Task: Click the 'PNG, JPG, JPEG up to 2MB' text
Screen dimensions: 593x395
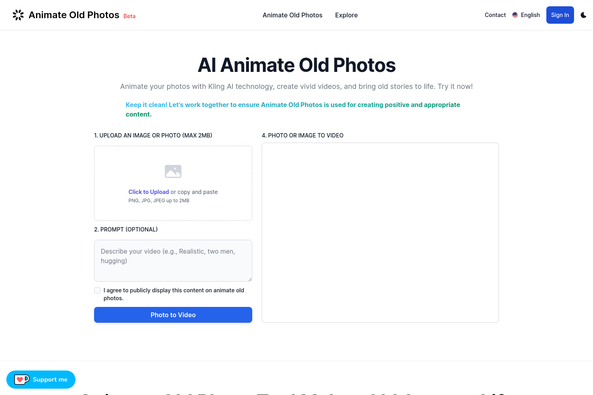Action: pyautogui.click(x=159, y=201)
